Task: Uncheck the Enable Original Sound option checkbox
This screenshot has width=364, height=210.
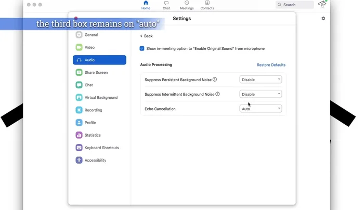Action: 142,48
